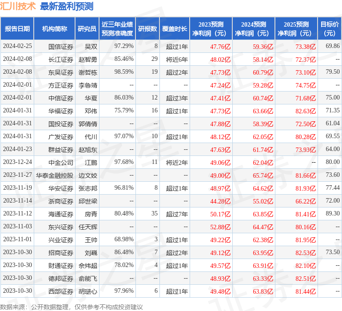The width and height of the screenshot is (342, 311).
Task: Click the 汇川技术 title text
Action: pos(18,6)
